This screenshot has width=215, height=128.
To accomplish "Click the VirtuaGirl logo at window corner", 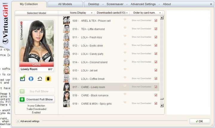I will pos(5,24).
